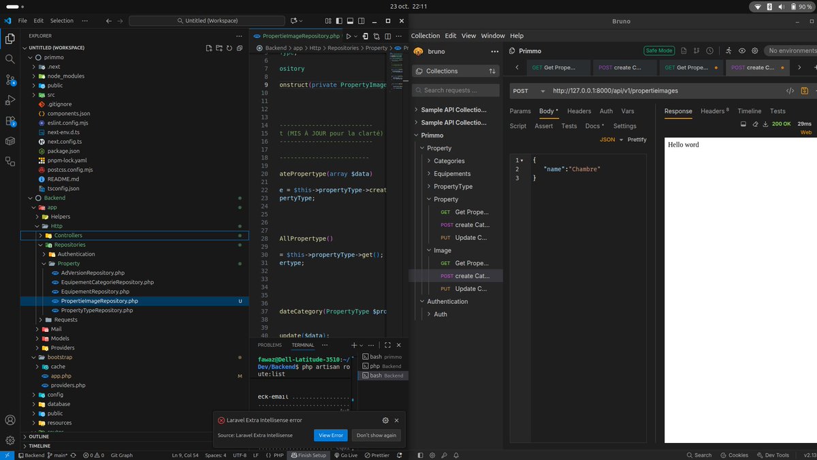Click the save request icon in Bruno
This screenshot has height=460, width=817.
pos(805,91)
